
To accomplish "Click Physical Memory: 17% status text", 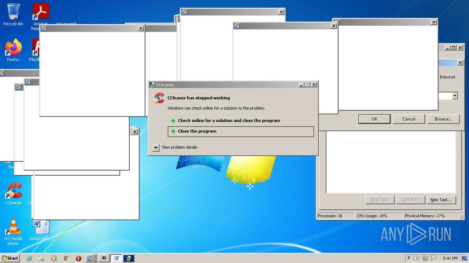I will [433, 216].
